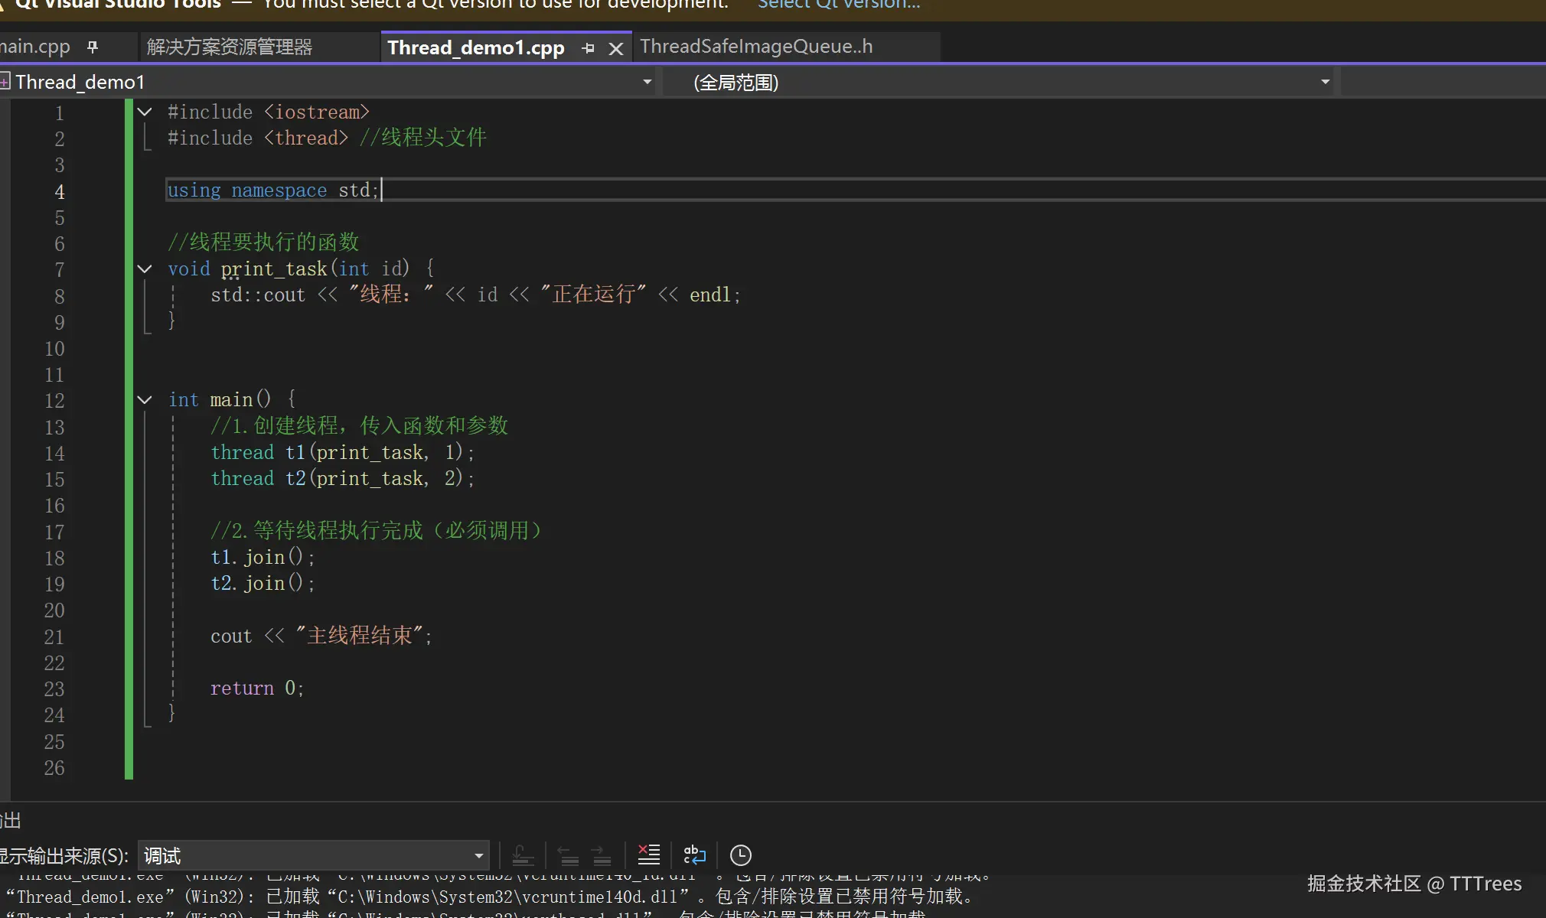Close the Thread_demo1.cpp tab
1546x918 pixels.
615,49
